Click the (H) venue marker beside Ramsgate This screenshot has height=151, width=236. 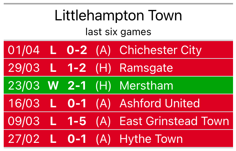[103, 68]
